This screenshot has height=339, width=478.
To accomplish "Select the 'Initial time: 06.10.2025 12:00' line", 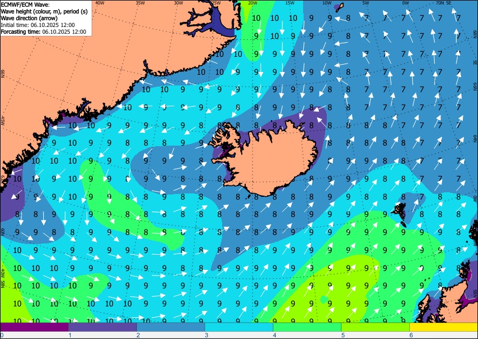I will [38, 25].
